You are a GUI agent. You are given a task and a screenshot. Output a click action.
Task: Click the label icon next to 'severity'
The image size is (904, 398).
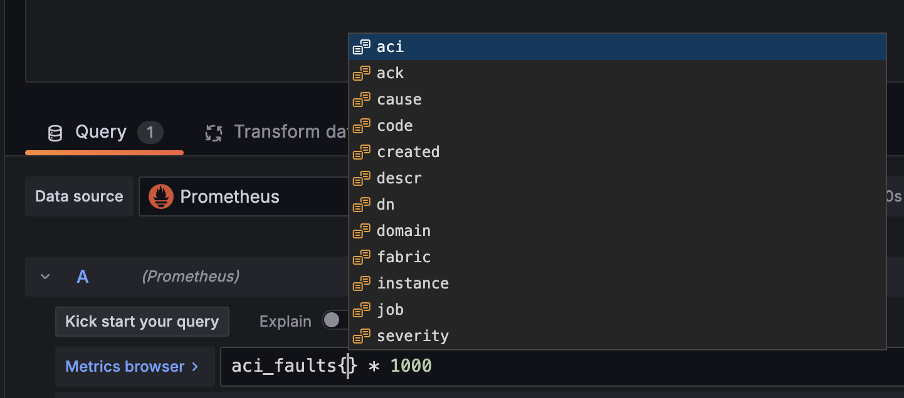(361, 336)
